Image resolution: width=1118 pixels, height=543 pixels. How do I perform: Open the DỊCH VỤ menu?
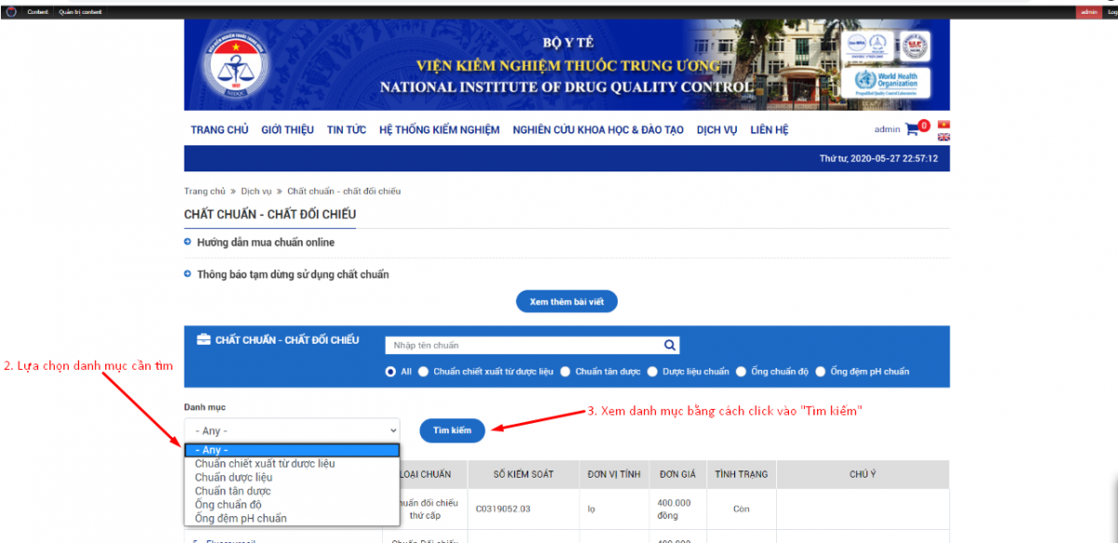pyautogui.click(x=717, y=129)
